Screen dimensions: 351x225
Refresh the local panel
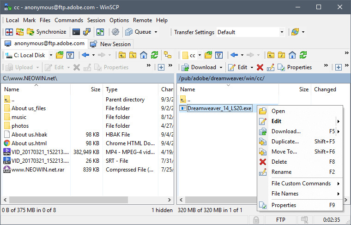154,55
